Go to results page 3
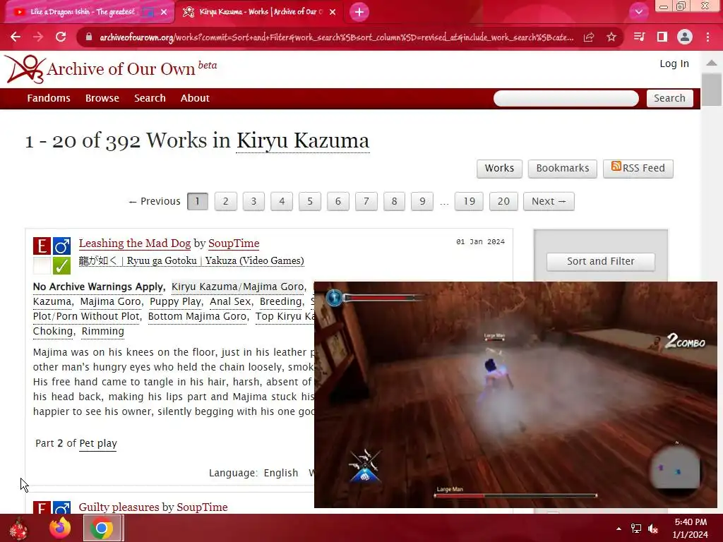This screenshot has width=723, height=542. pyautogui.click(x=253, y=201)
